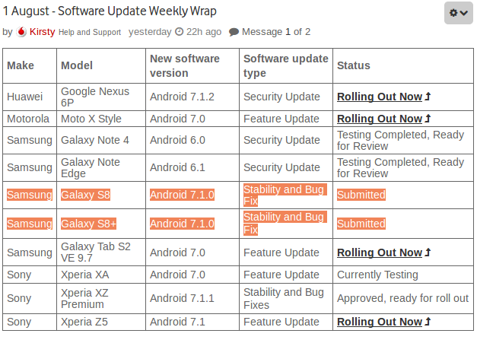Click the arrow icon in the Xperia Z5 row
The height and width of the screenshot is (343, 477).
coord(428,322)
